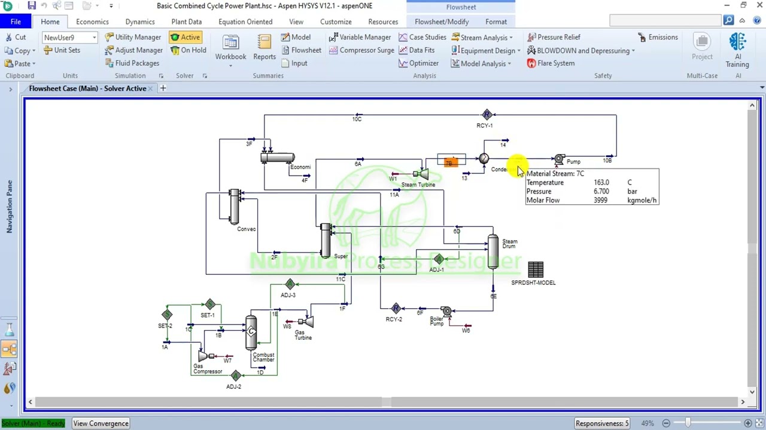Open Flare System
The width and height of the screenshot is (766, 430).
pos(551,63)
